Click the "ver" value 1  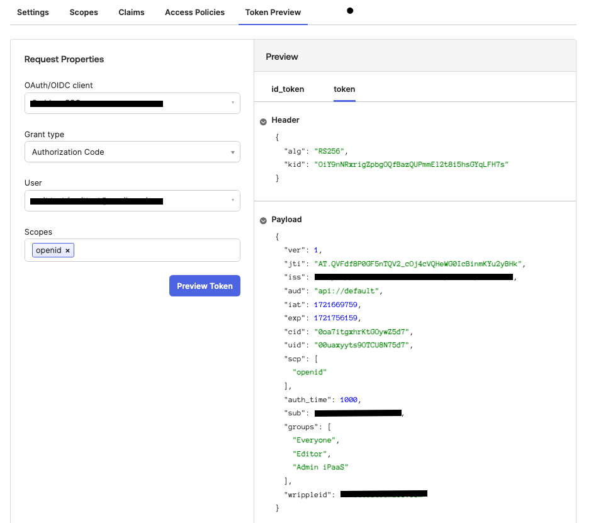(316, 250)
